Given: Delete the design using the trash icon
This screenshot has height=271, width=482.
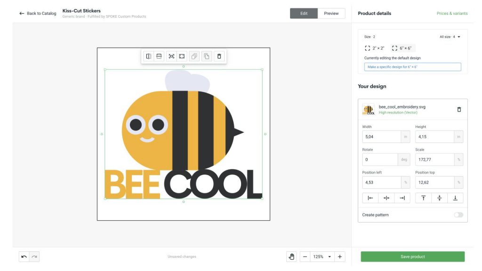Looking at the screenshot, I should coord(218,56).
